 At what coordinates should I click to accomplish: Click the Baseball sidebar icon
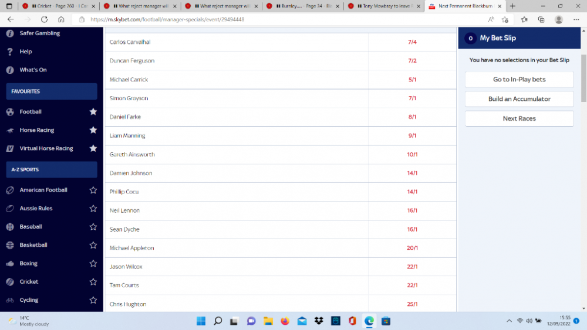coord(10,226)
